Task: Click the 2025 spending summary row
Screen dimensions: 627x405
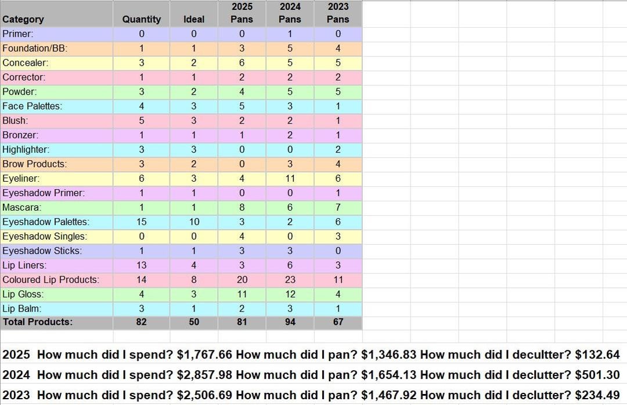Action: pyautogui.click(x=311, y=355)
